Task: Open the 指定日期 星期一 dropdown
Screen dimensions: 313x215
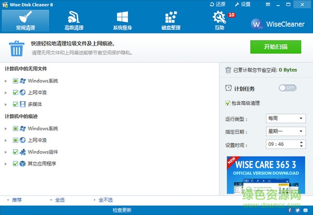Action: pos(286,131)
